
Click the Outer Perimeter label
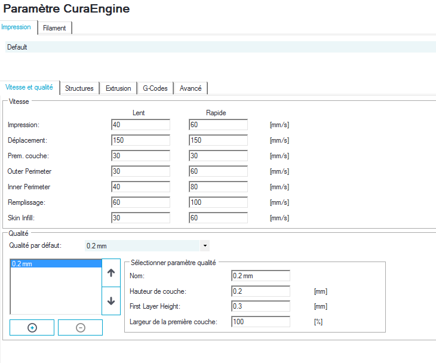[29, 171]
